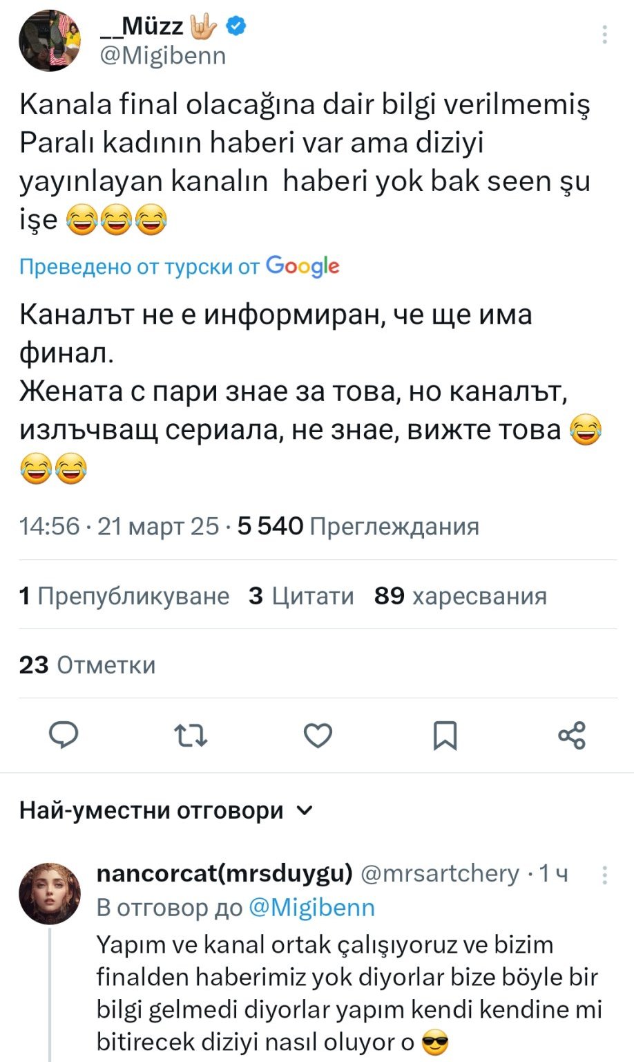Open the share icon
This screenshot has width=634, height=1062.
(x=572, y=735)
